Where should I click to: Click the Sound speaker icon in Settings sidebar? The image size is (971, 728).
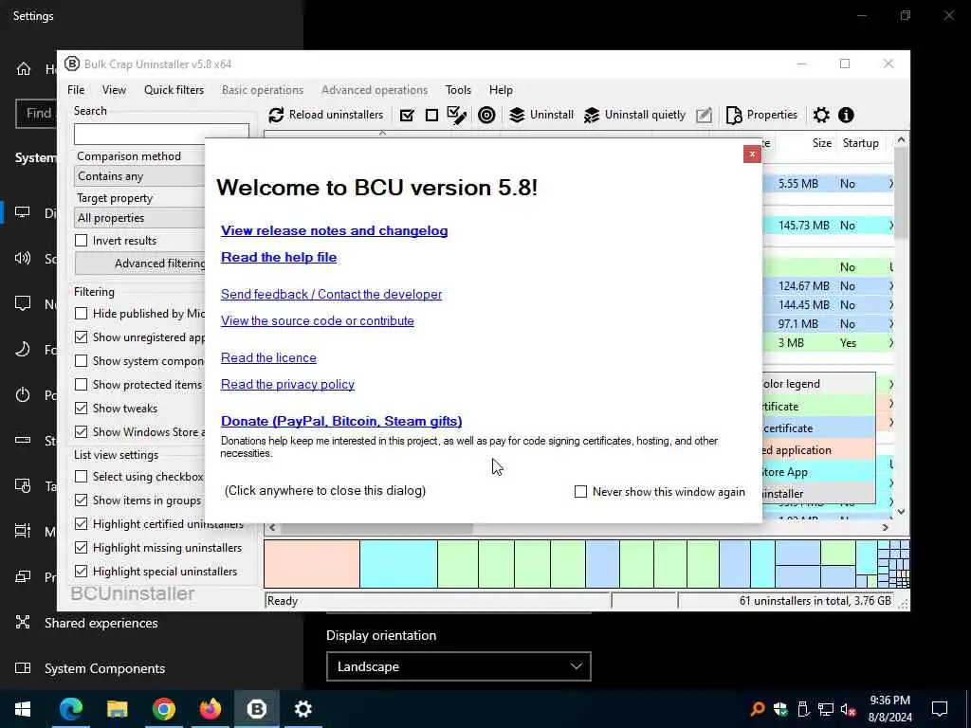pyautogui.click(x=23, y=258)
